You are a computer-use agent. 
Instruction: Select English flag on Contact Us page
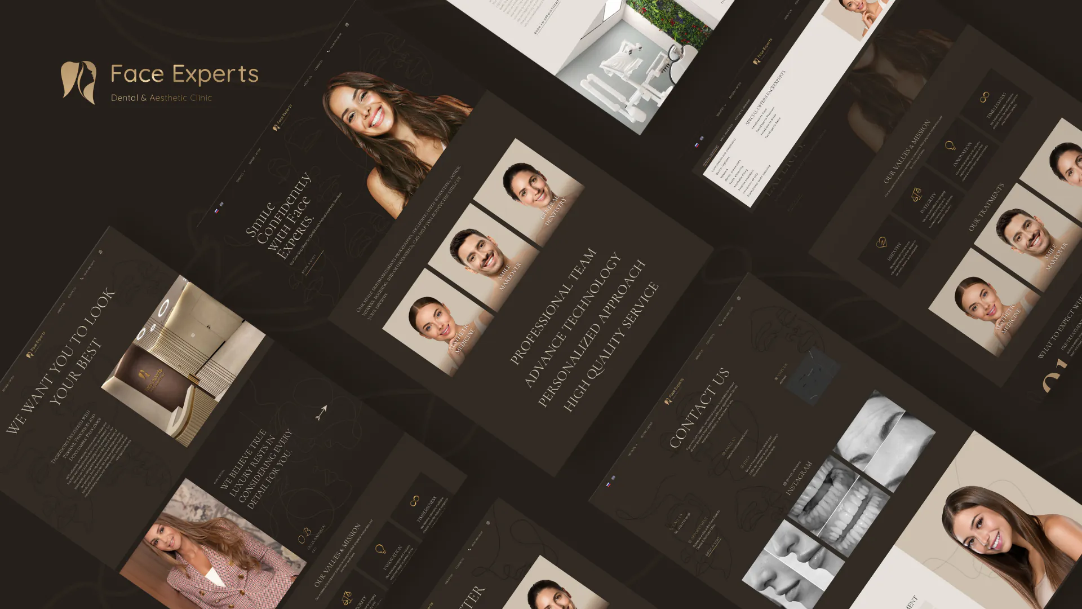point(613,478)
